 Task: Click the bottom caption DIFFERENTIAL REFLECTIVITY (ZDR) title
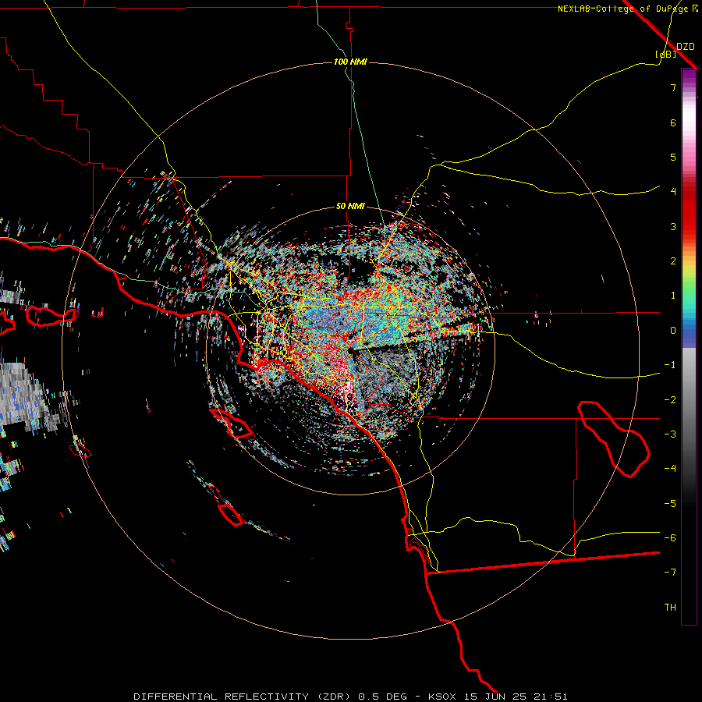tap(244, 697)
